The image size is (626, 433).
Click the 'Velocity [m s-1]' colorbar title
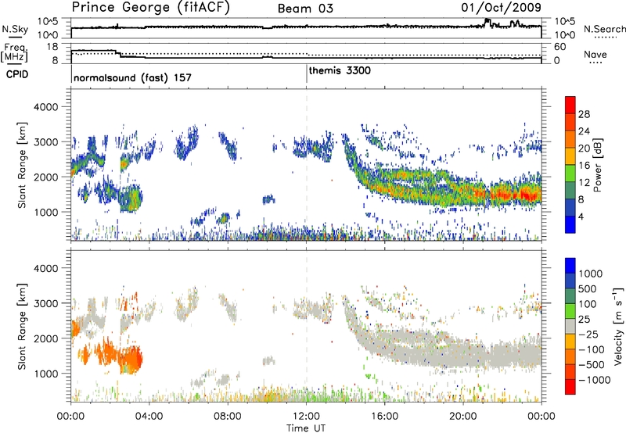(618, 326)
